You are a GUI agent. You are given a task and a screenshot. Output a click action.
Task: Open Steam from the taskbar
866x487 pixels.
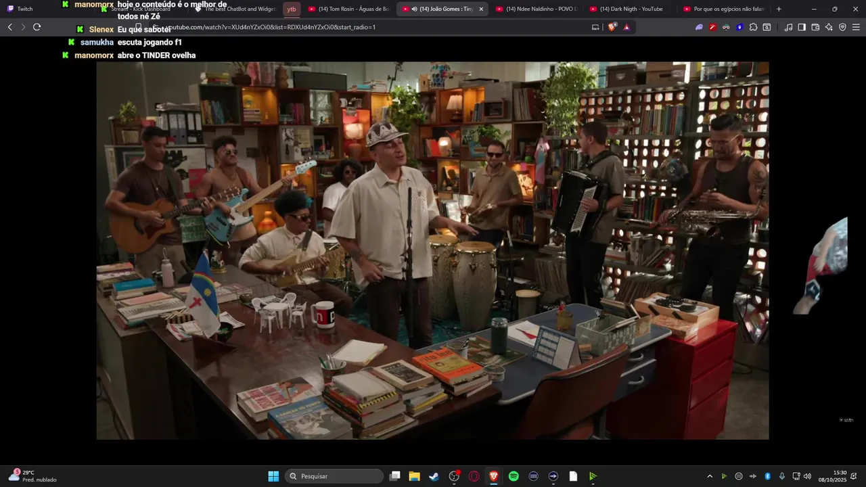click(x=434, y=476)
